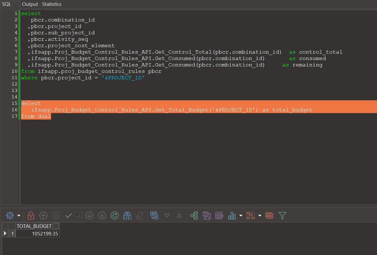Screen dimensions: 377x255
Task: Fetch next page with circled down arrow
Action: pyautogui.click(x=89, y=216)
